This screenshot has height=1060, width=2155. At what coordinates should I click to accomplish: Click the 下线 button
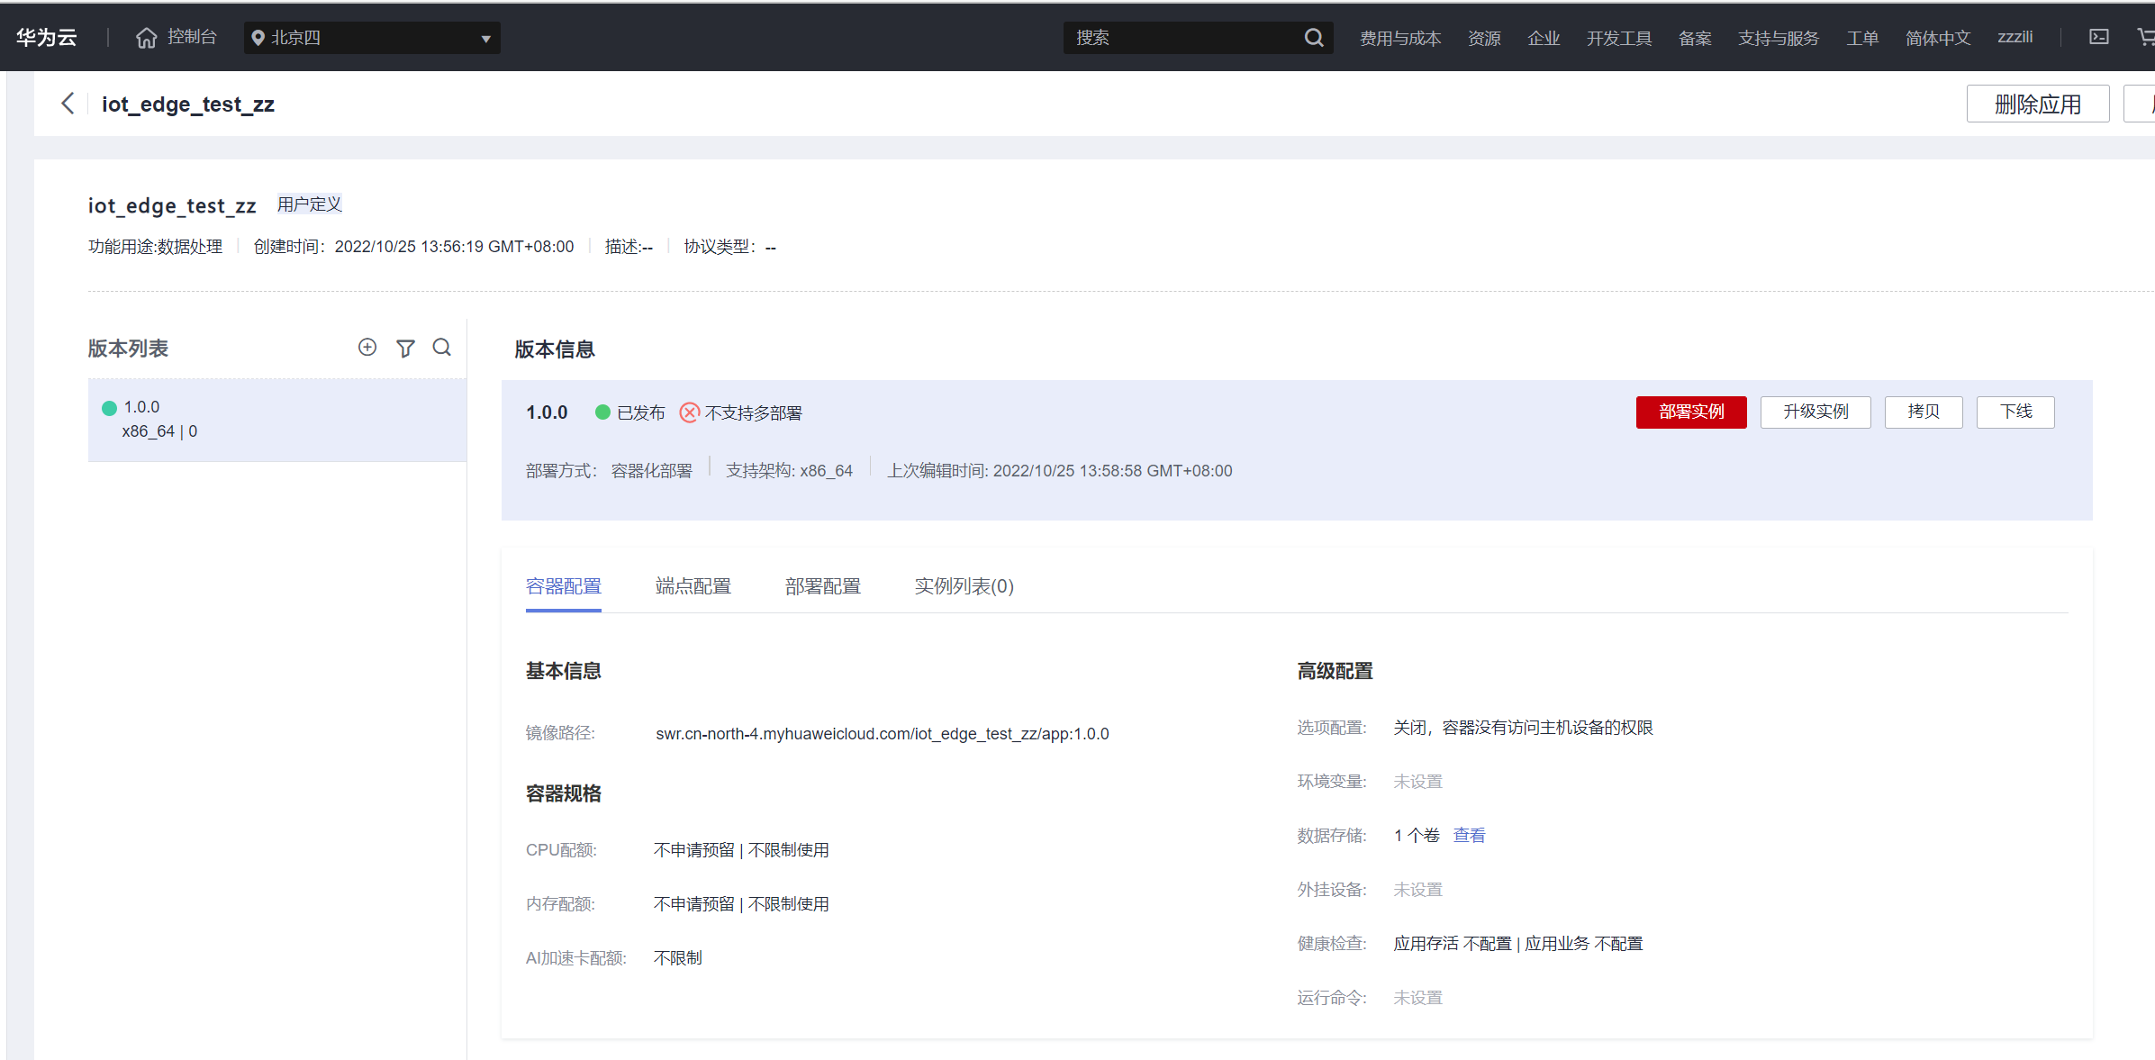(x=2015, y=412)
